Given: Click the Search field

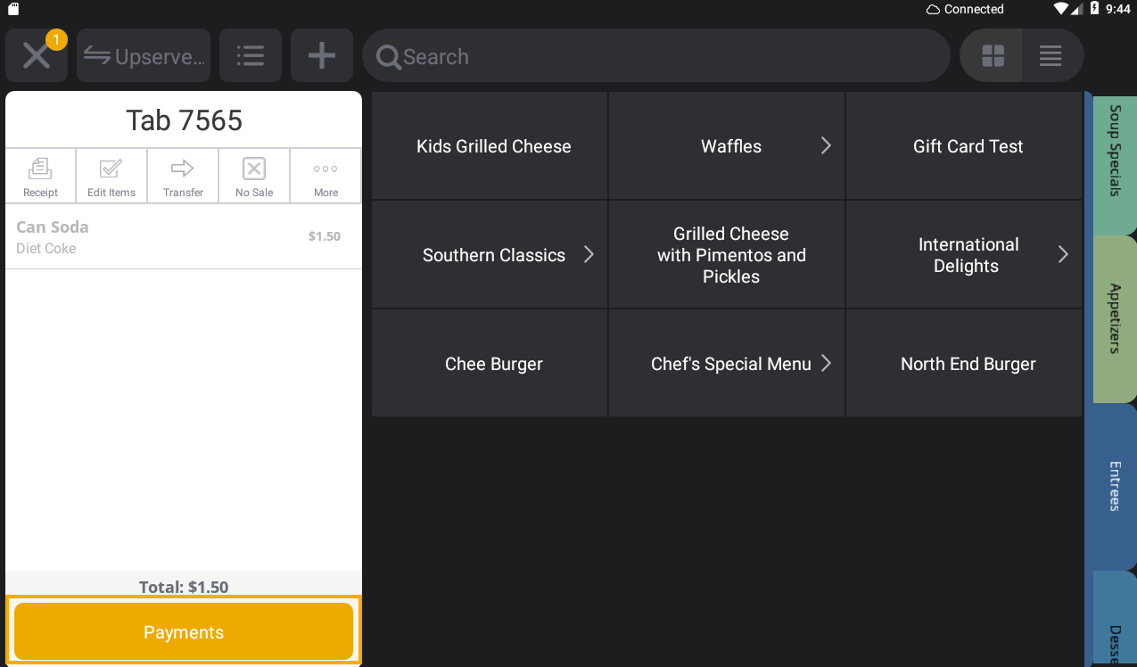Looking at the screenshot, I should click(x=655, y=56).
